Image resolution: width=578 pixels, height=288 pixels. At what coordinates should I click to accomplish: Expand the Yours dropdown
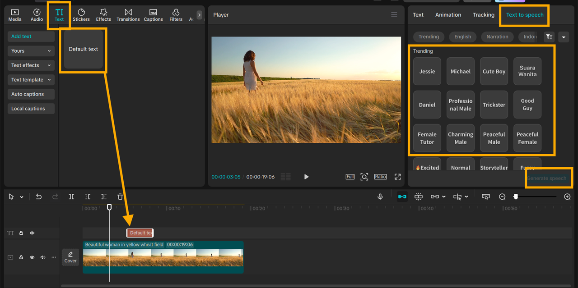pyautogui.click(x=31, y=51)
